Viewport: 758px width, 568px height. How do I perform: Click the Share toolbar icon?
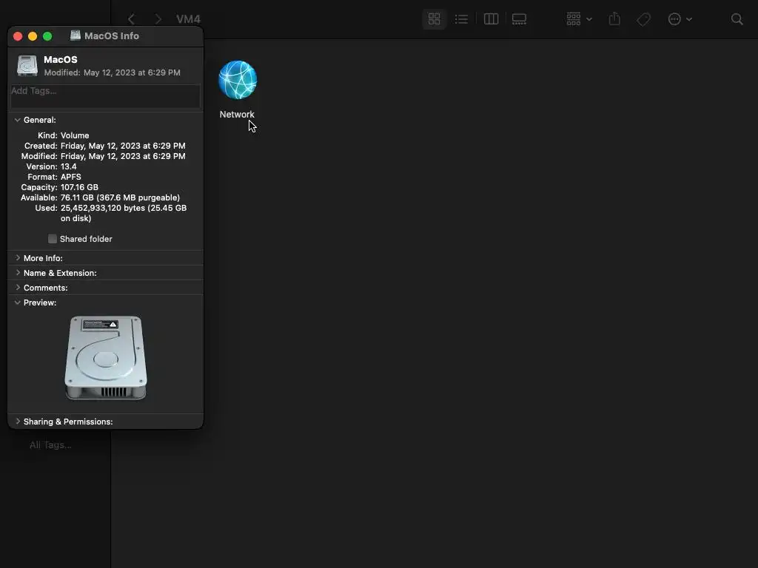point(614,19)
